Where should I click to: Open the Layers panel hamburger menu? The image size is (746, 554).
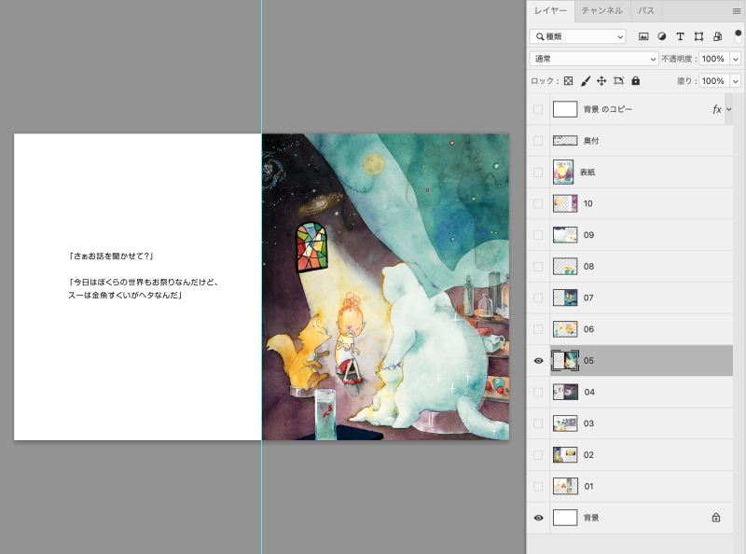click(x=736, y=11)
